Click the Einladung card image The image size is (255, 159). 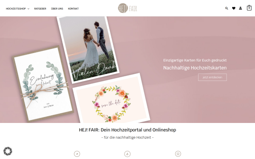point(42,84)
